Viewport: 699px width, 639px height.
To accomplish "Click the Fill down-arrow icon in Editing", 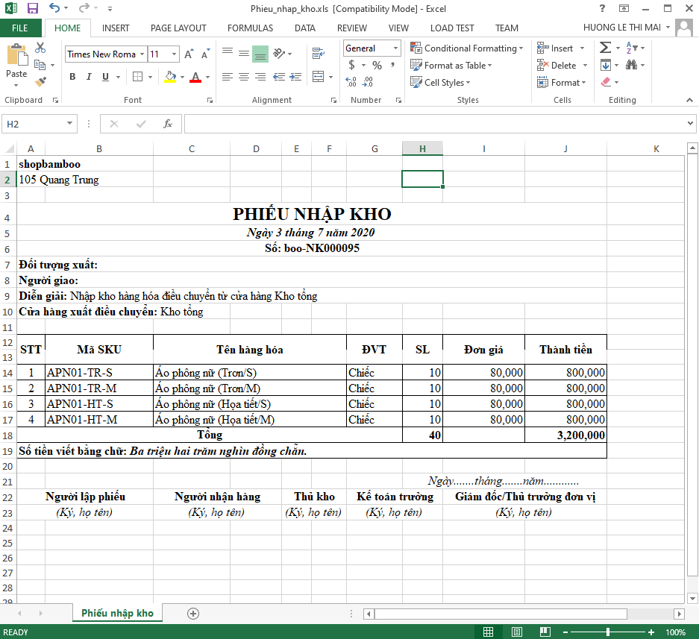I will 606,65.
